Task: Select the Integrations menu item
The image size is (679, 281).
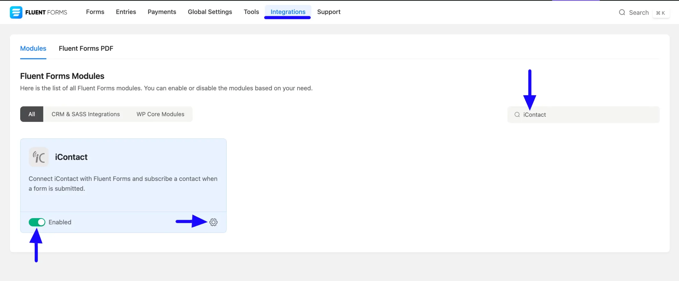Action: [288, 12]
